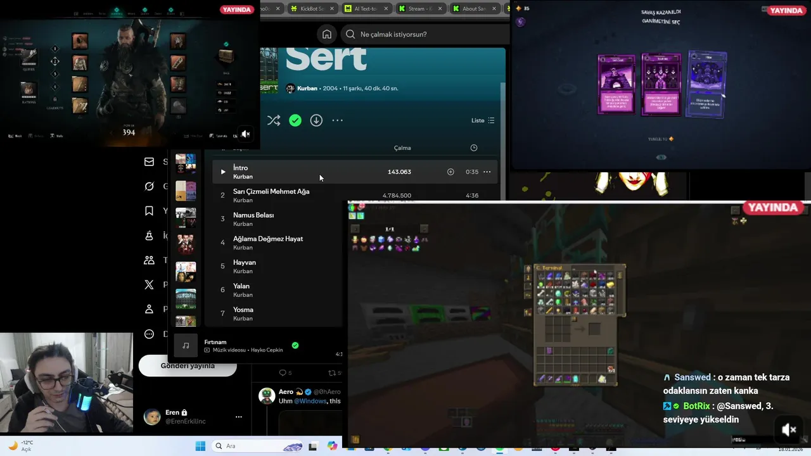Toggle the green saved checkmark for album
The image size is (811, 456).
(x=295, y=120)
